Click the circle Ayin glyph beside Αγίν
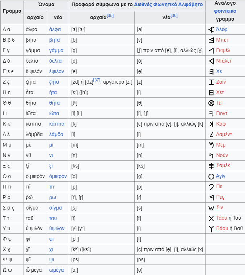 pos(211,176)
